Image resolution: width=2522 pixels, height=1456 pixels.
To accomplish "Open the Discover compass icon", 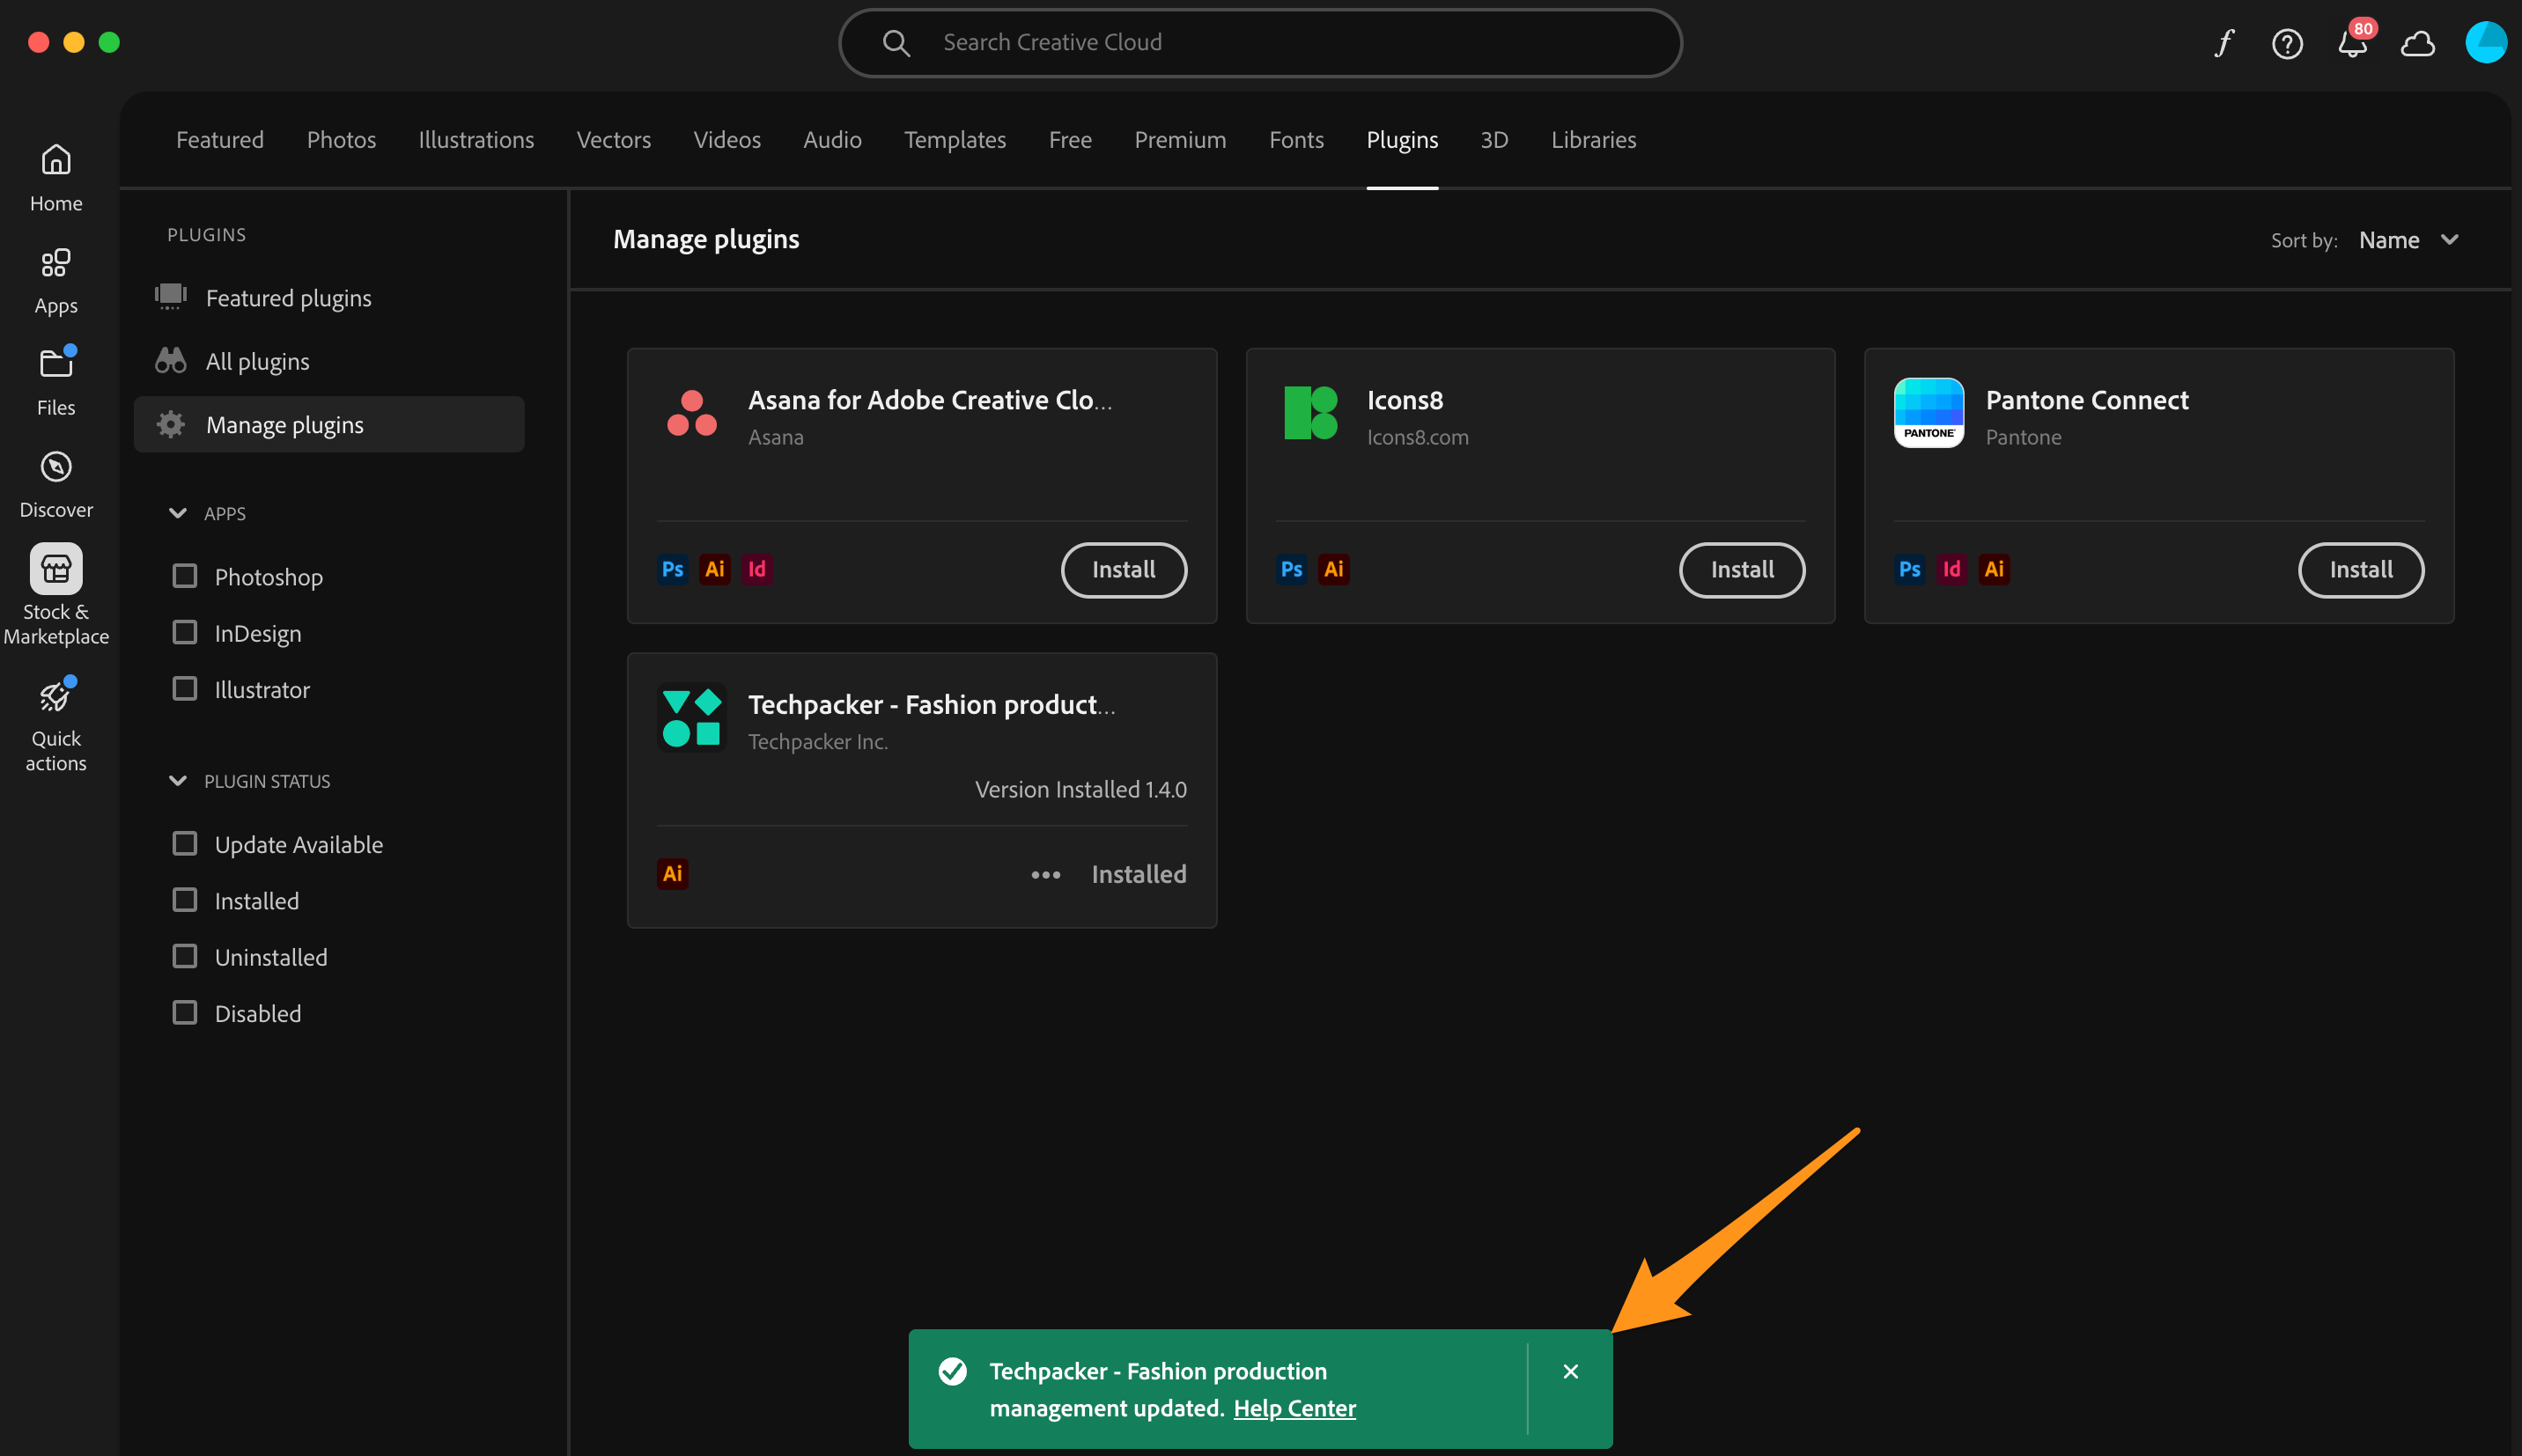I will coord(56,484).
